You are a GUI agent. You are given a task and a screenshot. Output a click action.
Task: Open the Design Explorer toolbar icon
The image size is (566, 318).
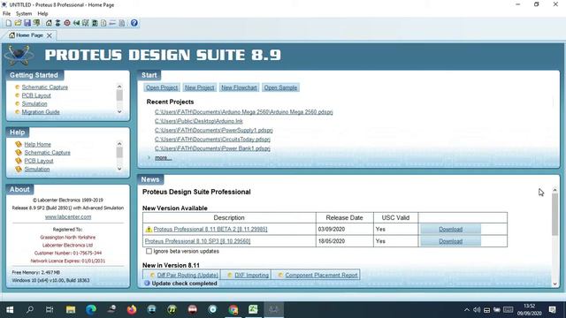(x=95, y=23)
